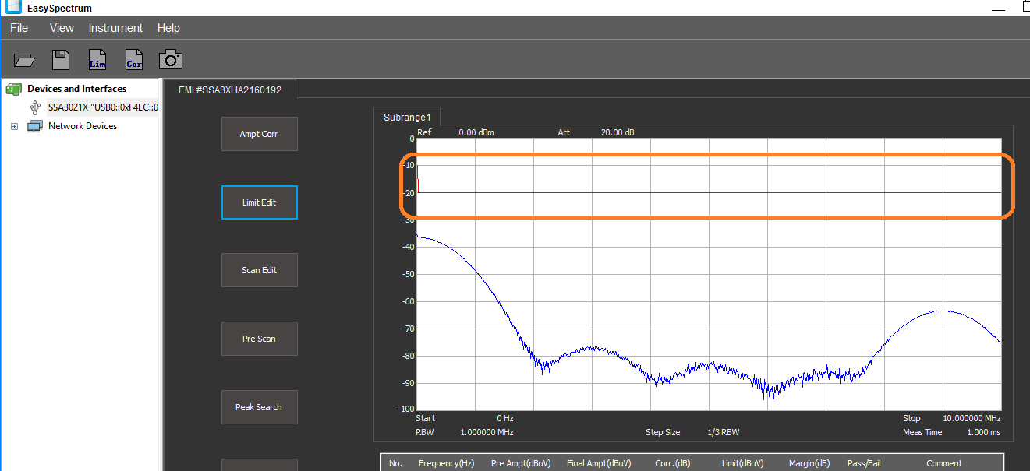1030x471 pixels.
Task: Click the Limit Edit button
Action: click(259, 202)
